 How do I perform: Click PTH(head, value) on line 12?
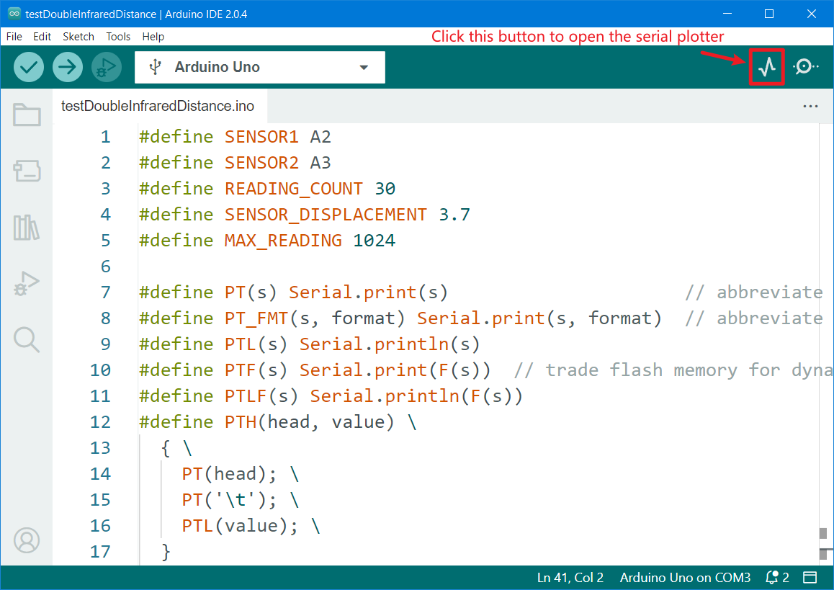(x=310, y=422)
